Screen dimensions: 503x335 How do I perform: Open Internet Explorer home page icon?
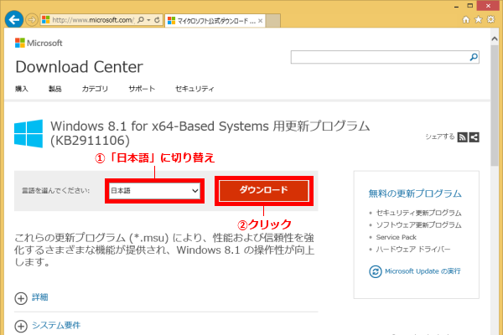tap(463, 18)
